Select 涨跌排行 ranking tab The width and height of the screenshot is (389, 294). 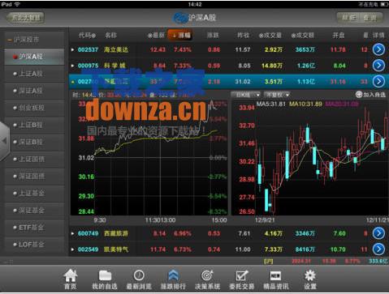(x=173, y=279)
